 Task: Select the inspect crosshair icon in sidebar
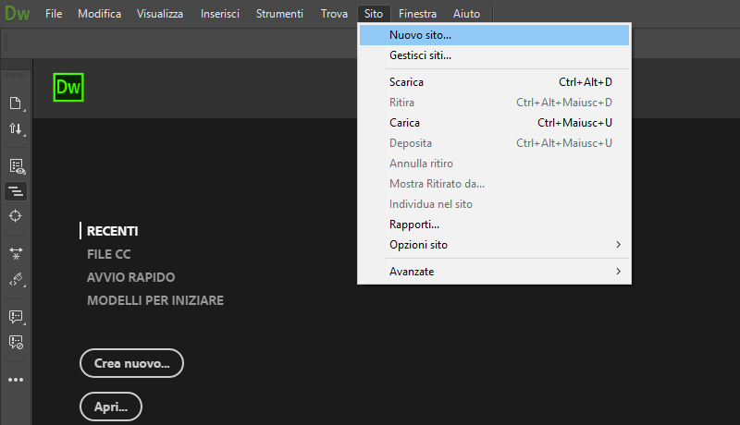coord(16,216)
